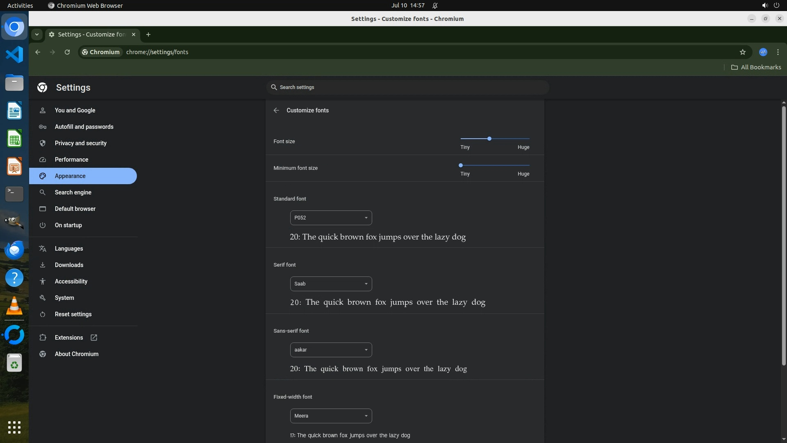The width and height of the screenshot is (787, 443).
Task: Open the profile avatar icon
Action: point(763,52)
